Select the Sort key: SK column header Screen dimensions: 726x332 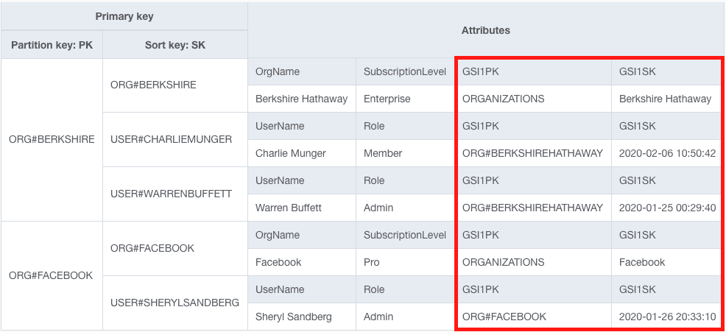[175, 45]
